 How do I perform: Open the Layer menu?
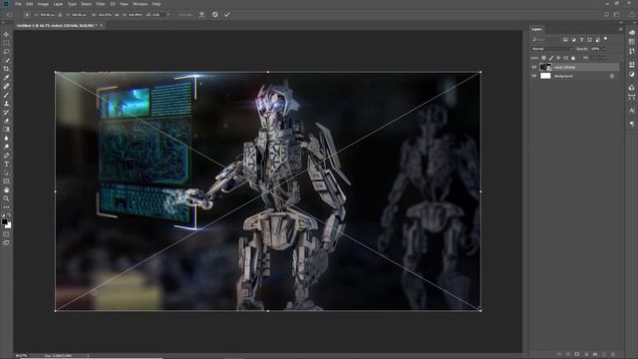[x=58, y=4]
